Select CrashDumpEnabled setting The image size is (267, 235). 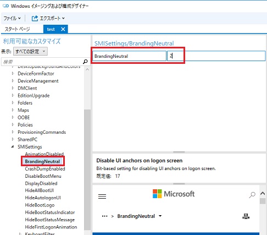coord(45,169)
